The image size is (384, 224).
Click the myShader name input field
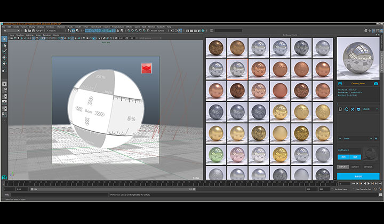coord(349,150)
